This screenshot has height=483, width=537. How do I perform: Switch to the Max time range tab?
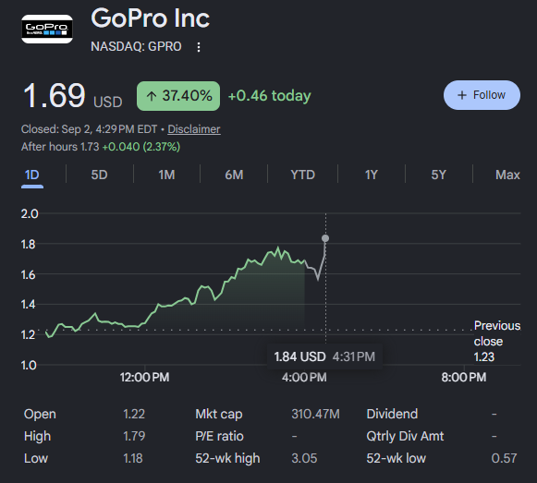point(507,175)
